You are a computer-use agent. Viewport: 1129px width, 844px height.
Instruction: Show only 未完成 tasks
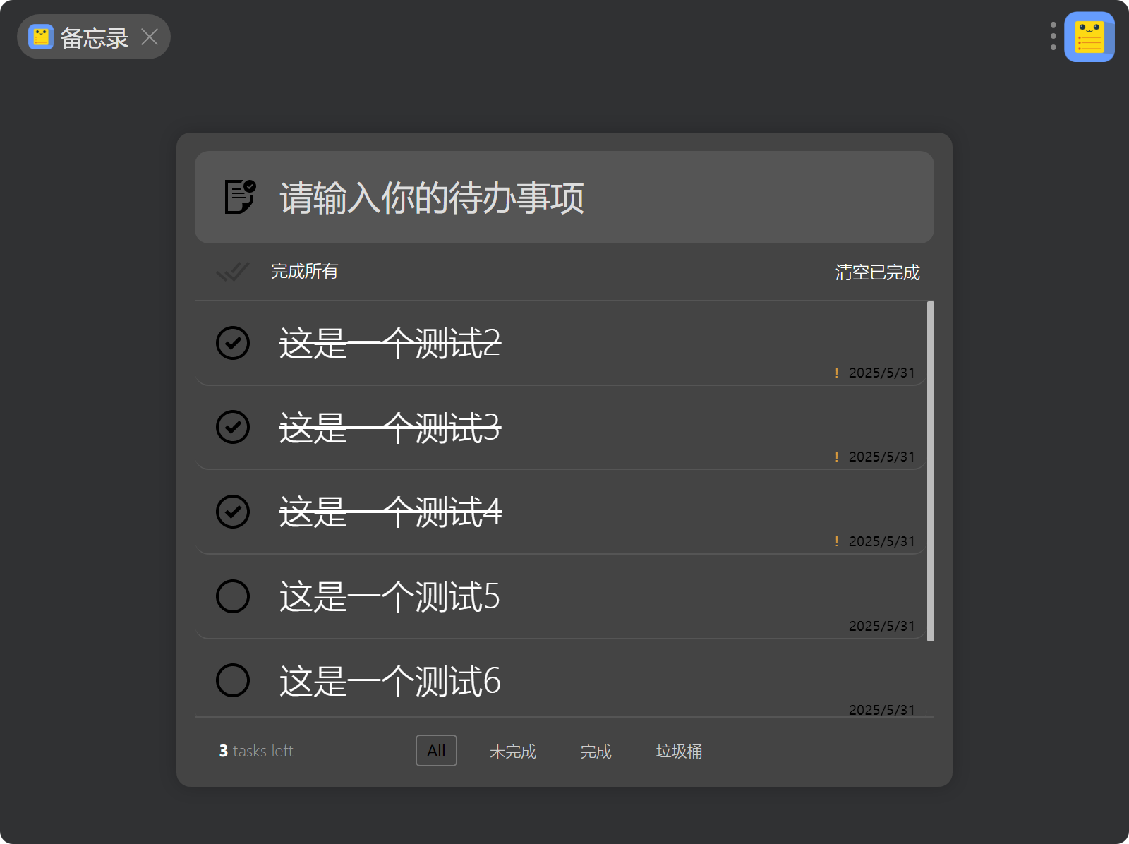pyautogui.click(x=513, y=752)
